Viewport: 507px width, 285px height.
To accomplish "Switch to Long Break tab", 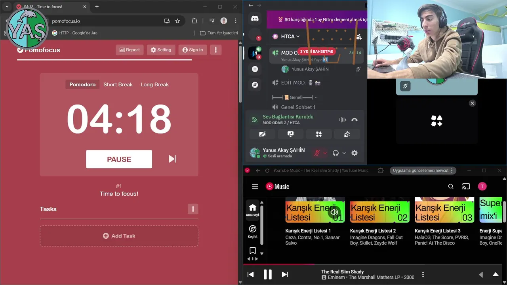I will [154, 84].
